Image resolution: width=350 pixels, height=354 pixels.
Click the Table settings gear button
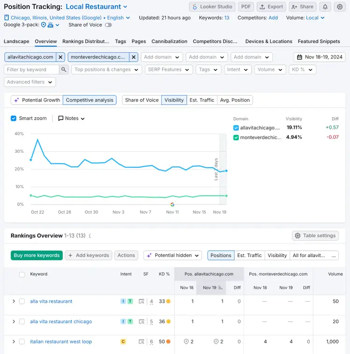[x=315, y=236]
